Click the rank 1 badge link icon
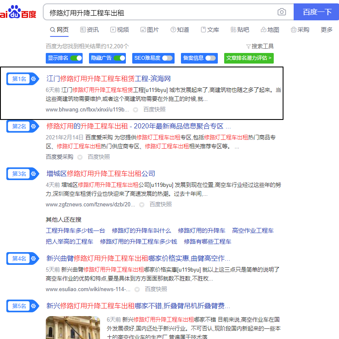339x339 pixels. (x=33, y=79)
